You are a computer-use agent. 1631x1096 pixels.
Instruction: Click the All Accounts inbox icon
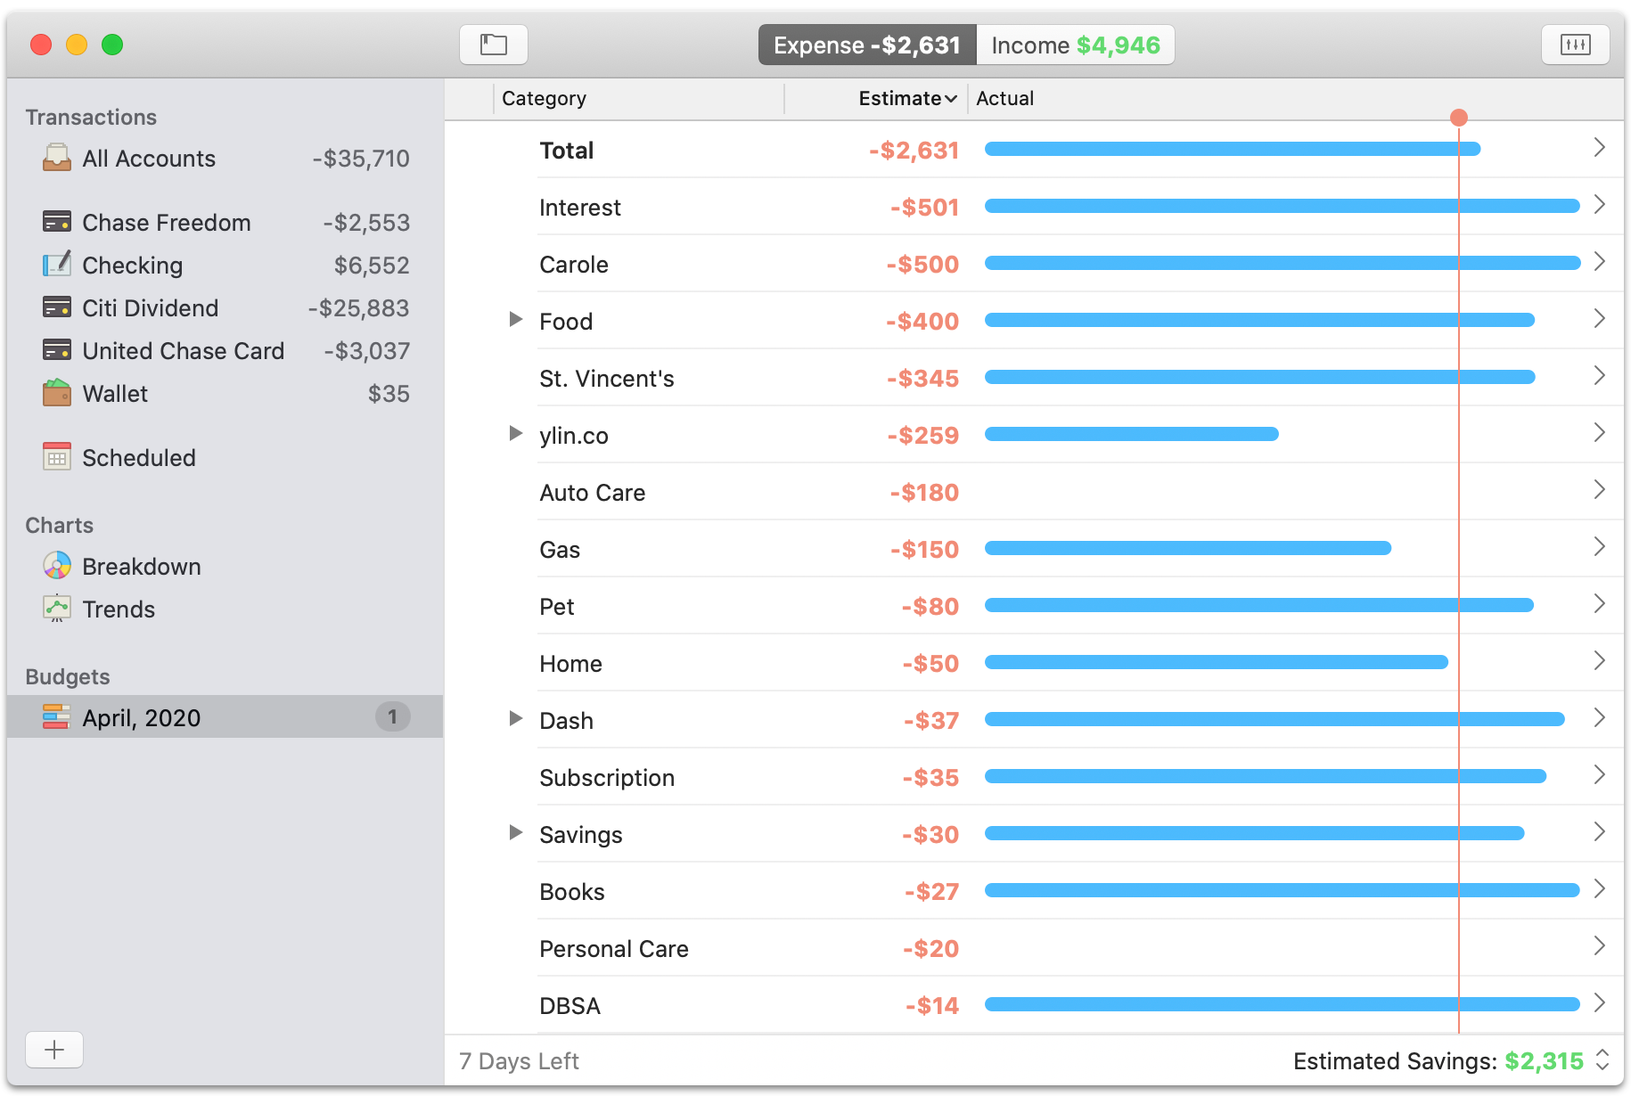tap(57, 158)
